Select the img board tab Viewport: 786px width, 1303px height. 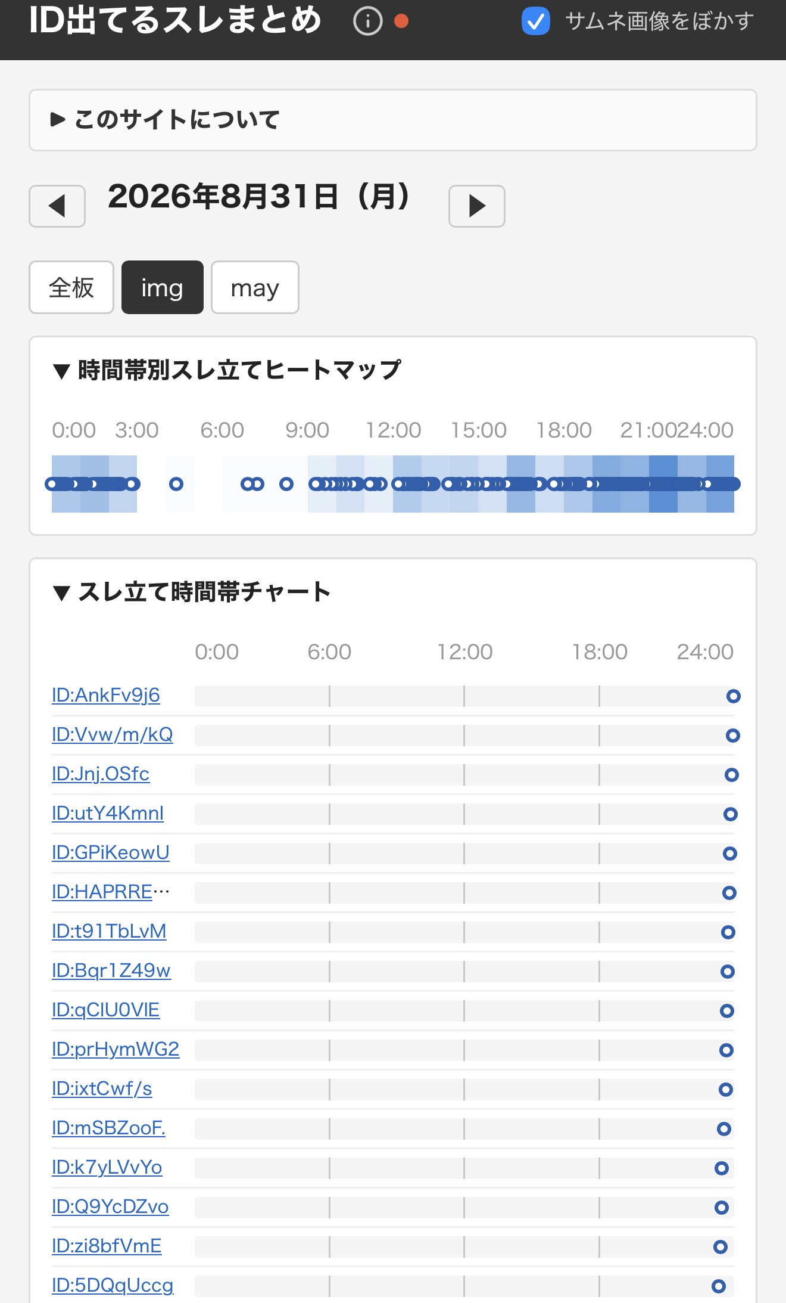[x=163, y=287]
